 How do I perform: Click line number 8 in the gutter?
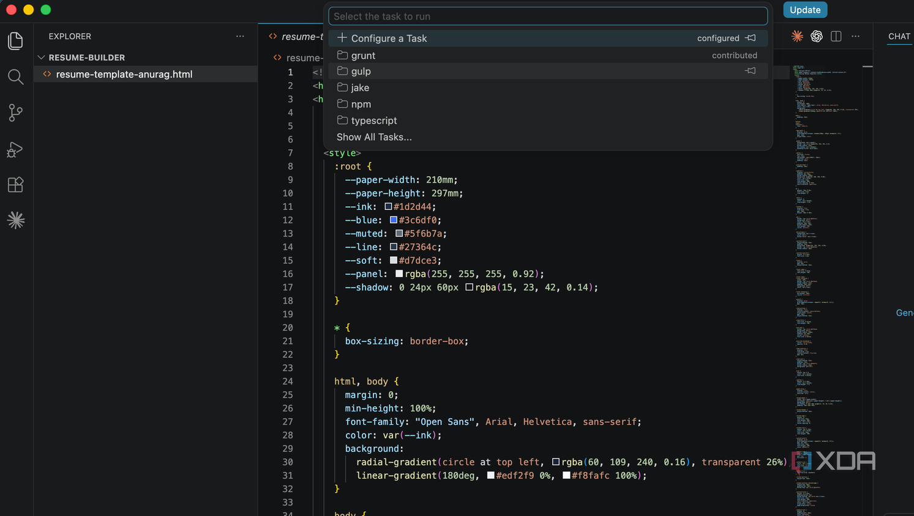[x=290, y=166]
